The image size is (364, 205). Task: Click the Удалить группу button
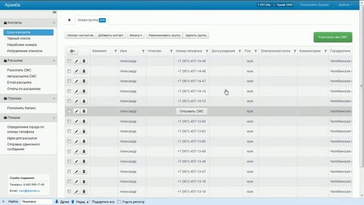tap(196, 35)
